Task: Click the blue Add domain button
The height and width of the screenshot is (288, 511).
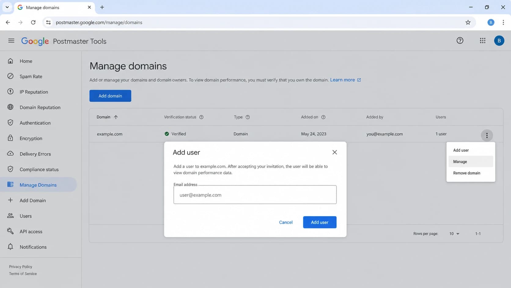Action: pyautogui.click(x=110, y=96)
